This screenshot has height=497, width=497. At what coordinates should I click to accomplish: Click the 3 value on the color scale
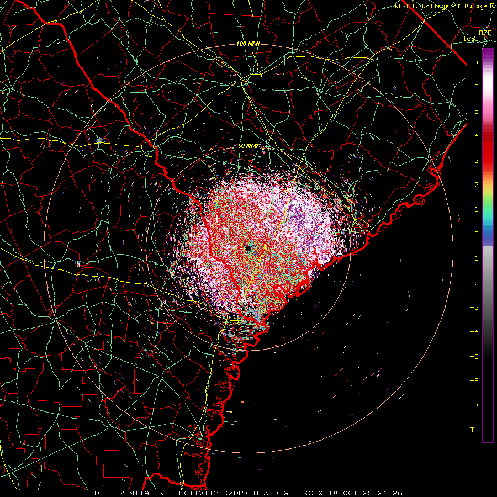click(477, 160)
